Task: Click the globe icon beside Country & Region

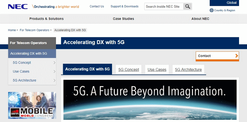Action: point(212,10)
